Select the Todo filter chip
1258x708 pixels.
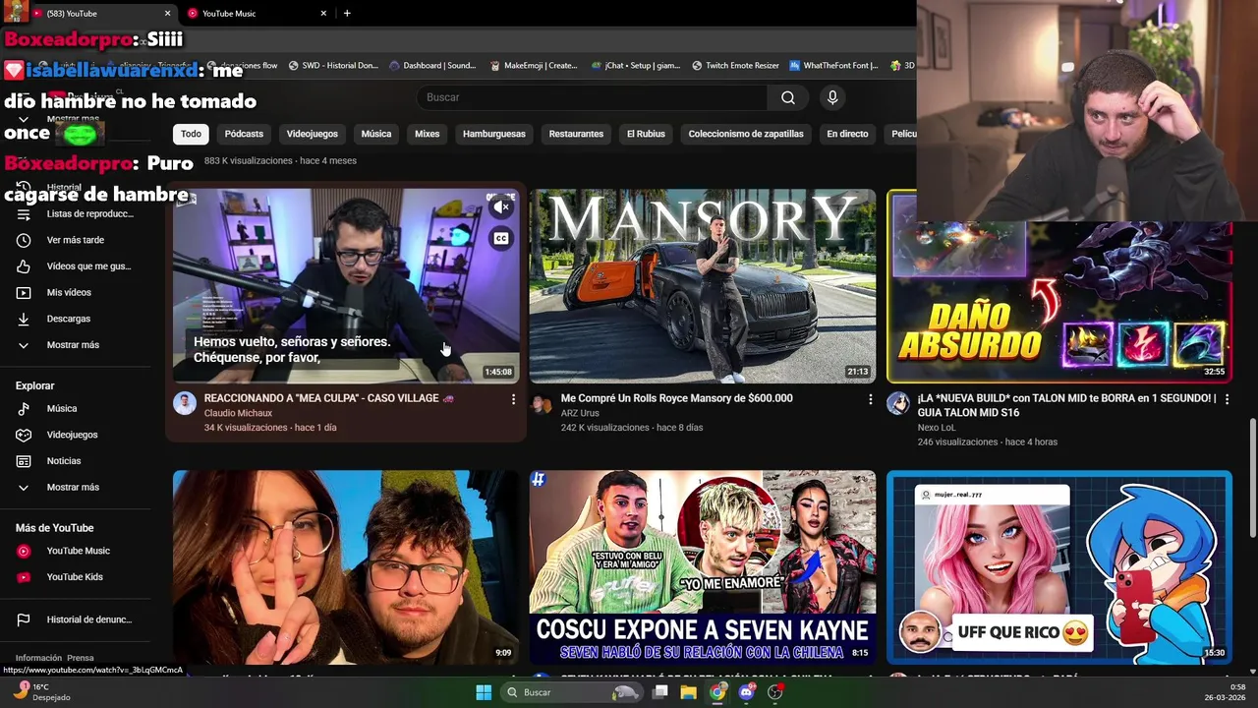coord(191,134)
